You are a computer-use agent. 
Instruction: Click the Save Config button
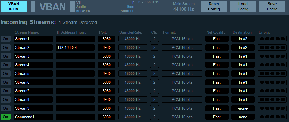[x=272, y=7]
